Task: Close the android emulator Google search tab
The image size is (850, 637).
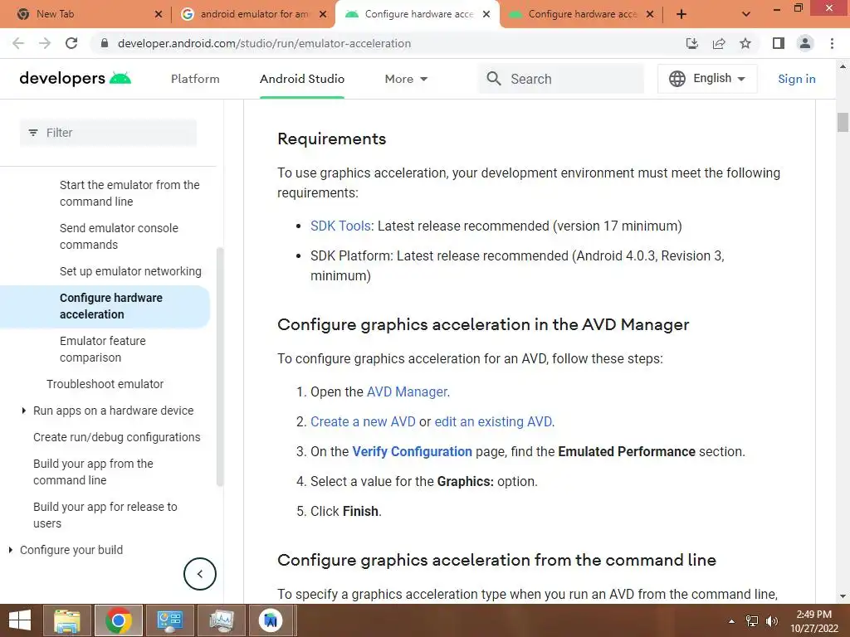Action: [x=323, y=14]
